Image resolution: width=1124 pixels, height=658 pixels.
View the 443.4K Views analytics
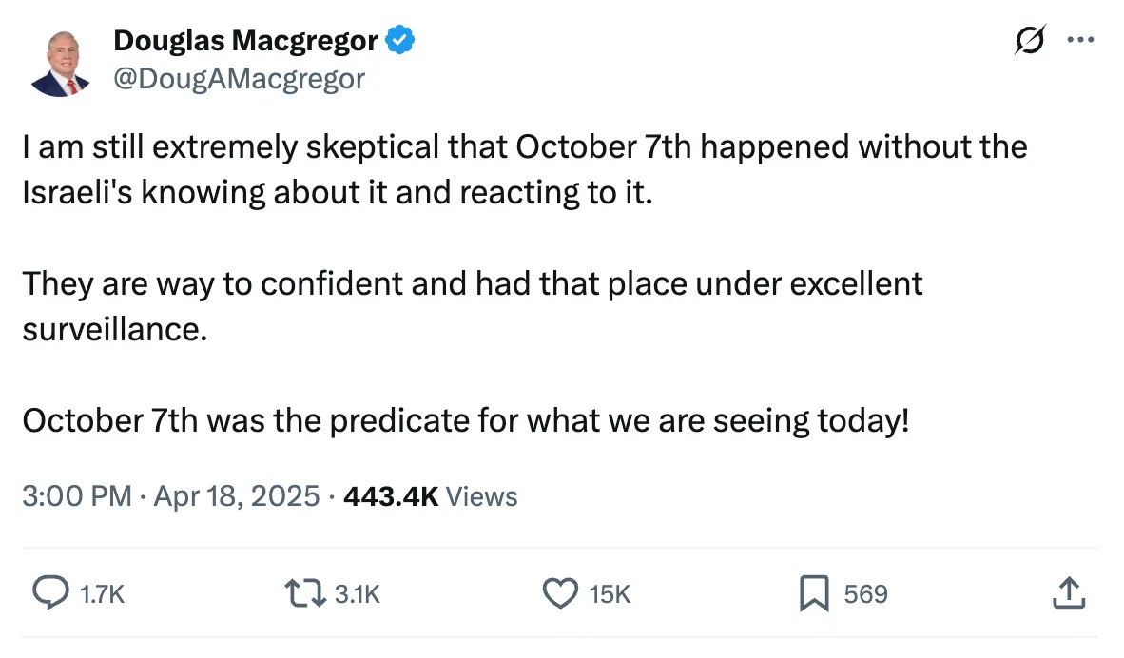point(431,496)
